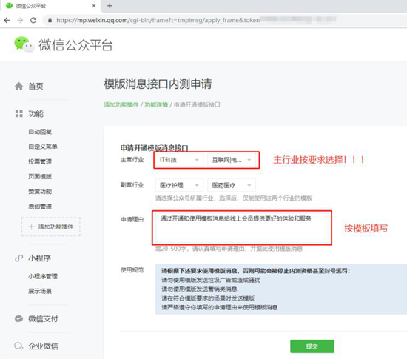Click the 微信公众平台 title text
Viewport: 407px width, 359px height.
click(x=75, y=45)
